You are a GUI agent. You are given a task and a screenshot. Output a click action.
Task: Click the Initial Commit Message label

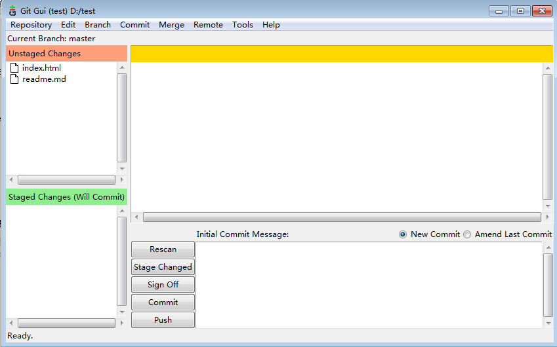click(x=243, y=234)
